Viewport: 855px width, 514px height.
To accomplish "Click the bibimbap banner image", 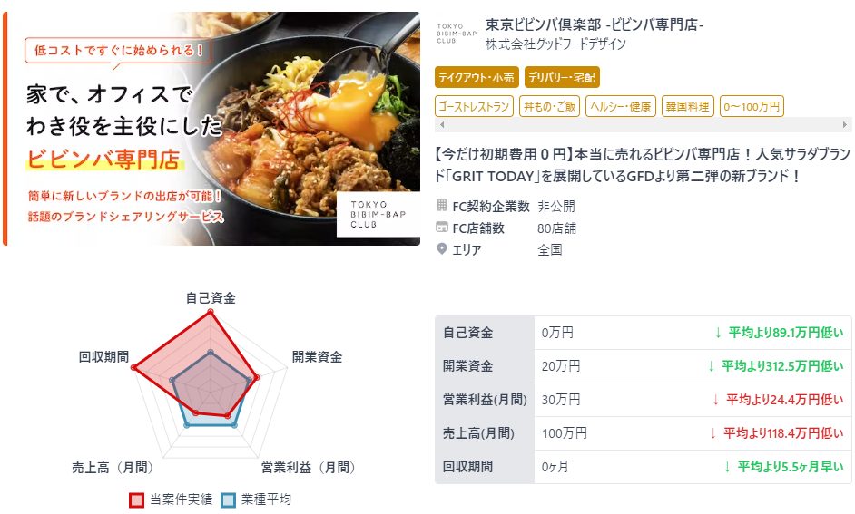I will pos(212,129).
